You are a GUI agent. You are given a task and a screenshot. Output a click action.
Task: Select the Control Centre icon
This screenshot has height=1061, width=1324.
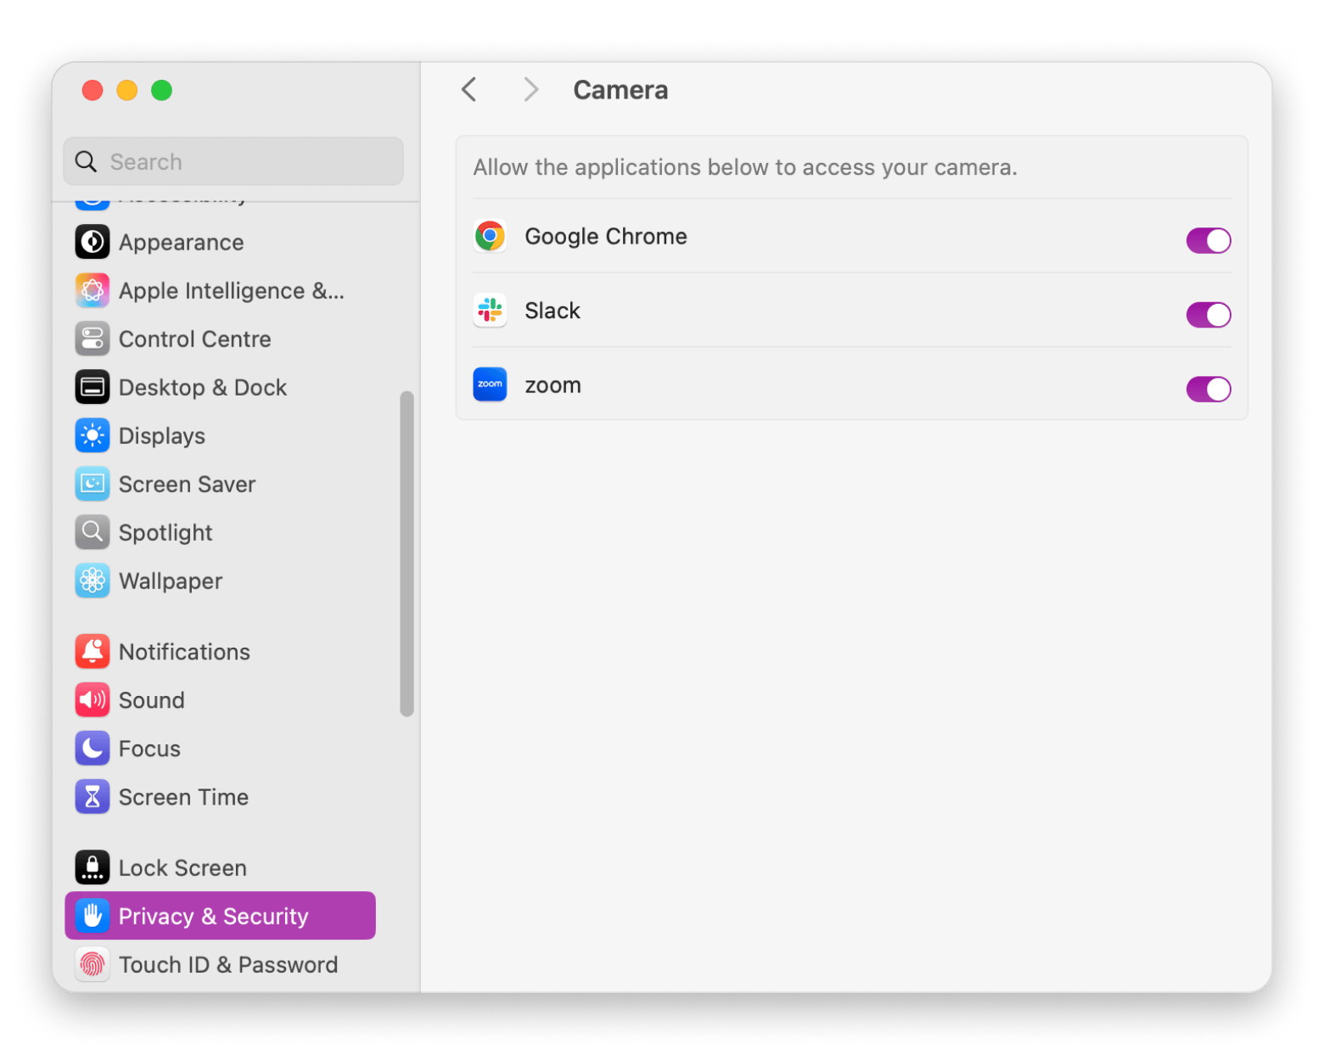coord(93,339)
